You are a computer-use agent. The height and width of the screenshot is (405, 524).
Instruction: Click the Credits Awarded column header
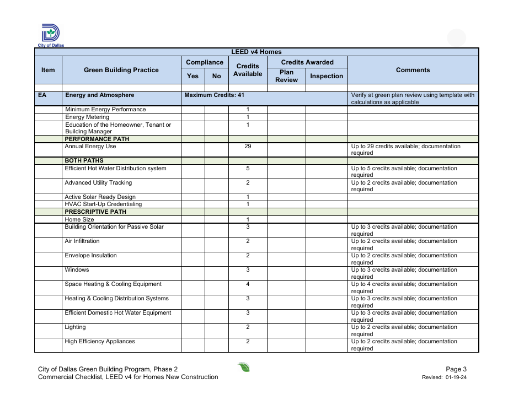pyautogui.click(x=307, y=62)
